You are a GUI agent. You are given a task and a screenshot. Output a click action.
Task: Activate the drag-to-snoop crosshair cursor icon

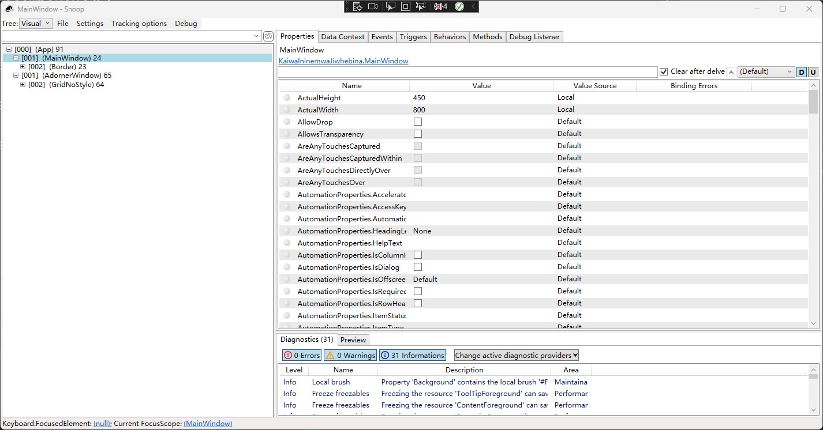421,6
